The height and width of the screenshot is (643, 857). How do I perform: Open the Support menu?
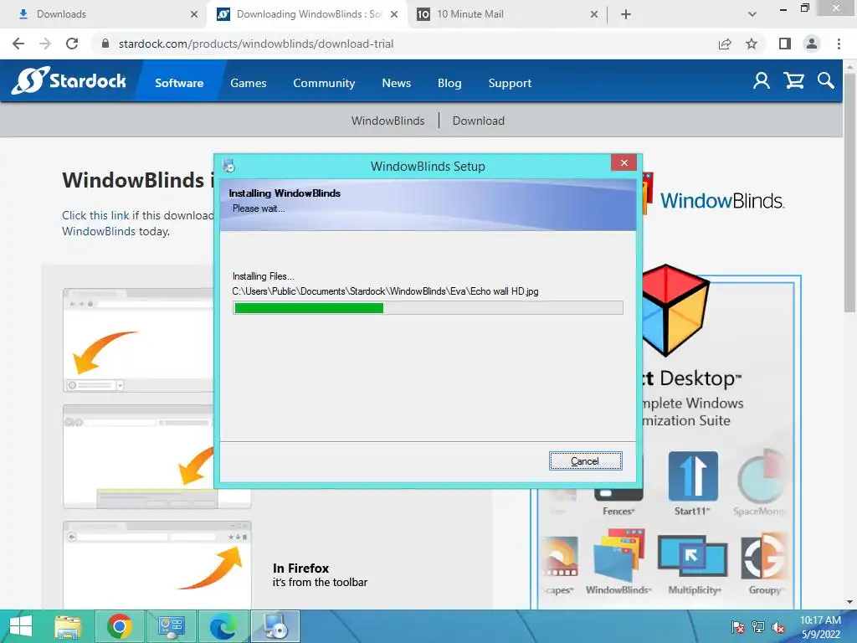510,83
